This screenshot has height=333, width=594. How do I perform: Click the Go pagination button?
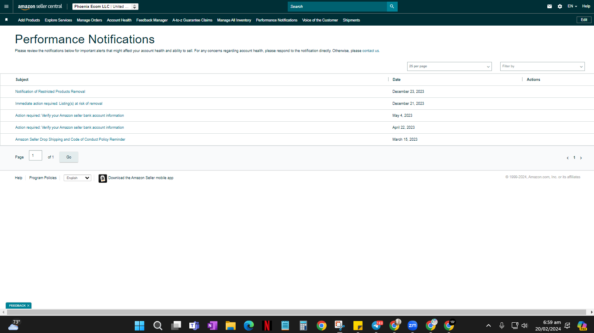click(x=69, y=157)
